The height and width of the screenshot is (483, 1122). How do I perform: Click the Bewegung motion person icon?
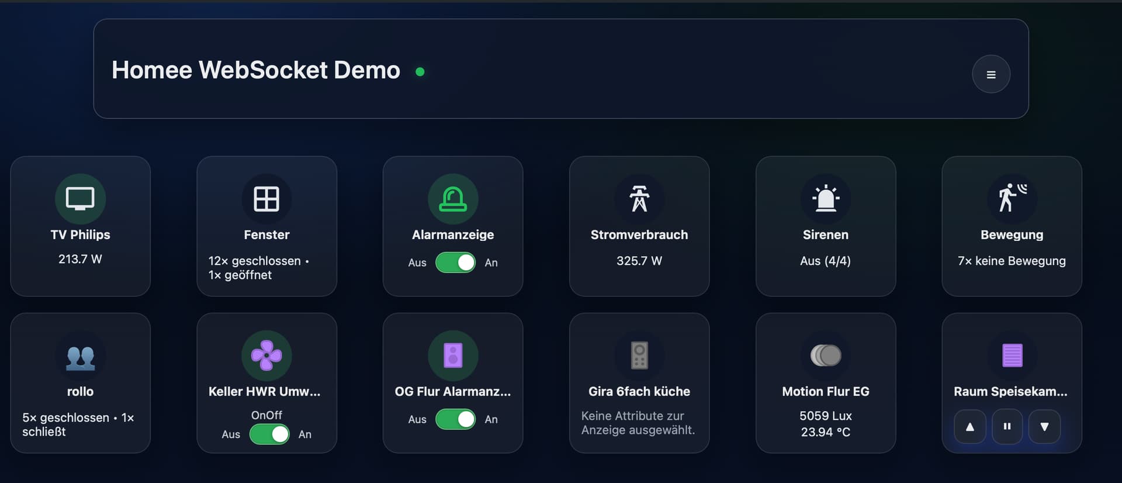point(1012,198)
